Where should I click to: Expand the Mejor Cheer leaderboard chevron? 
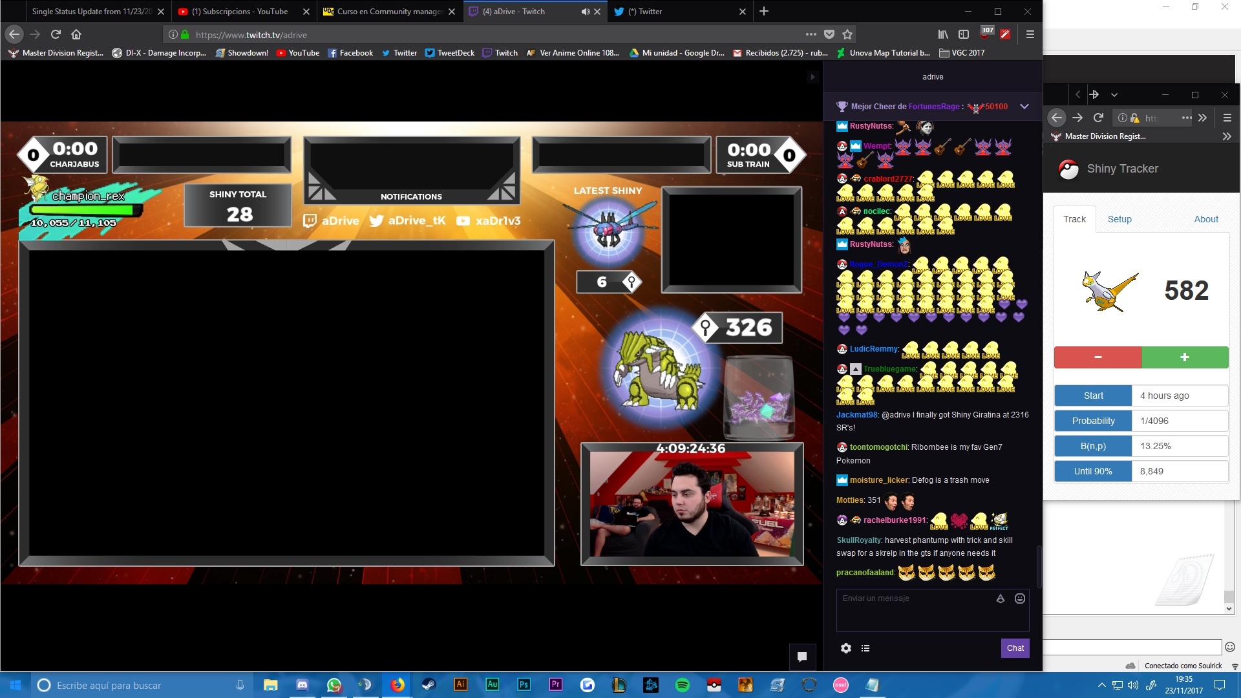[x=1024, y=107]
